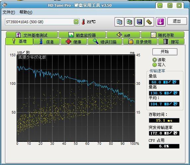Click the floppy disk save icon

click(x=140, y=22)
